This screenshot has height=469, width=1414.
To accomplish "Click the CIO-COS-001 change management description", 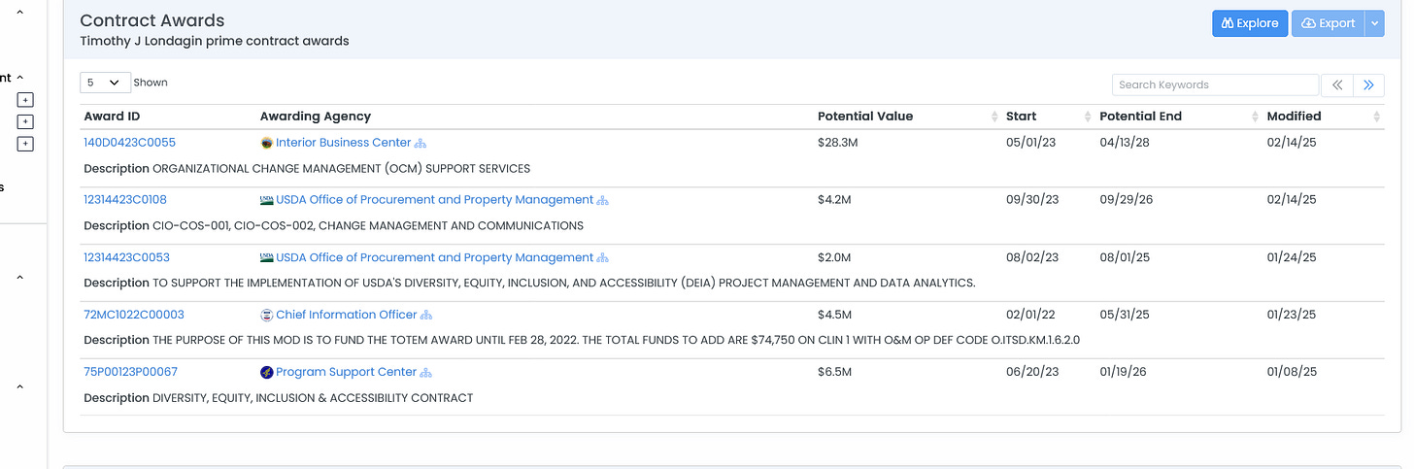I will [x=368, y=226].
